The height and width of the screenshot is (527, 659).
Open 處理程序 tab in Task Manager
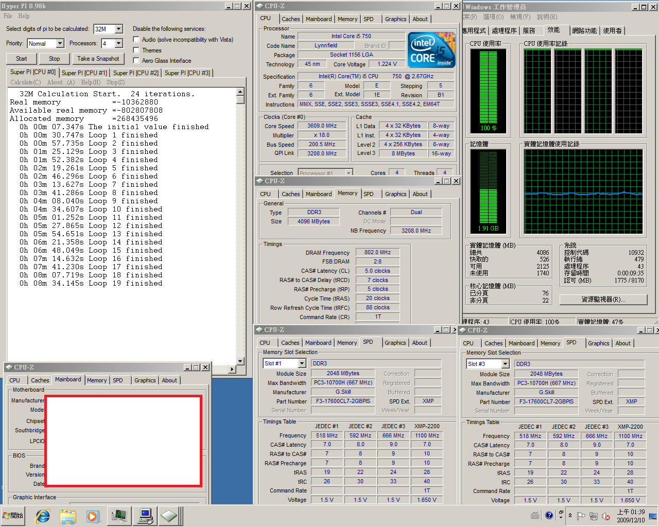coord(504,31)
